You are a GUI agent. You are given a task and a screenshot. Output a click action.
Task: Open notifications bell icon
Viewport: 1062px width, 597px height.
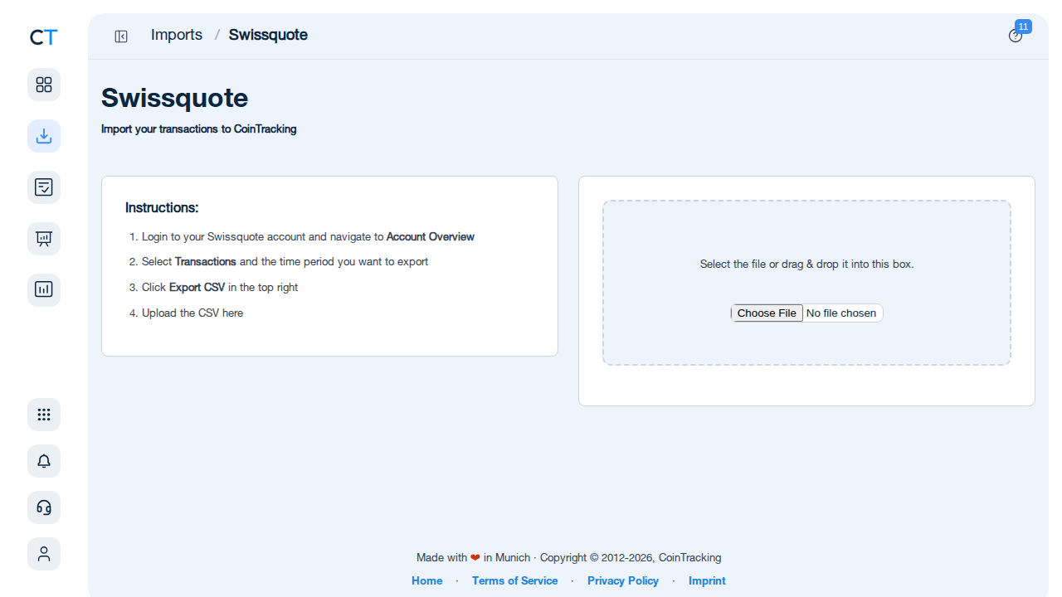point(44,461)
